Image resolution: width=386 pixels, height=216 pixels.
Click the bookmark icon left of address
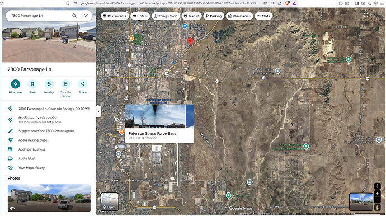[68, 3]
